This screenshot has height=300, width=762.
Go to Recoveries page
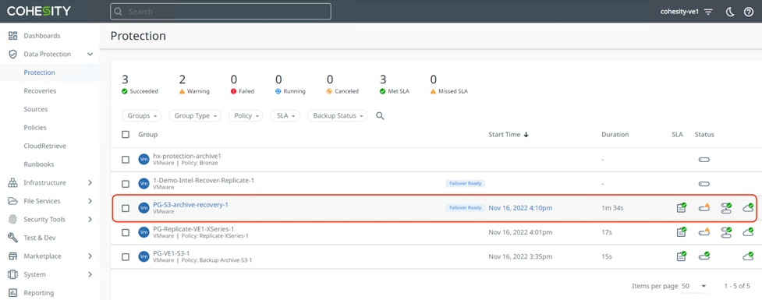40,90
